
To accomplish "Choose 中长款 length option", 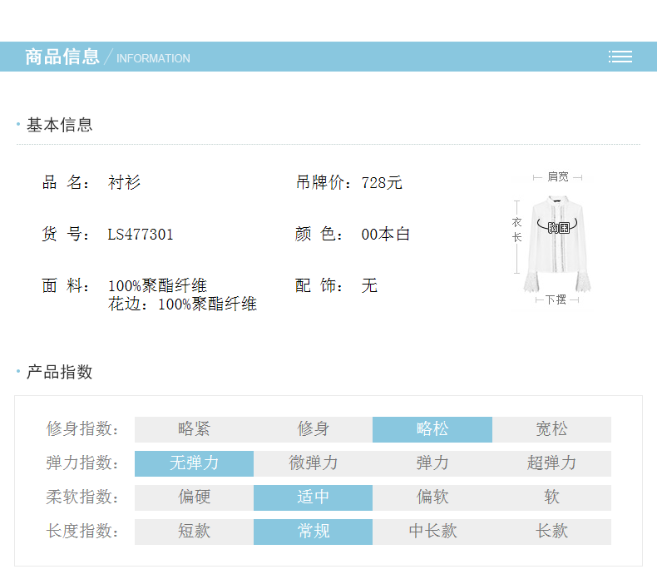I will pyautogui.click(x=432, y=532).
